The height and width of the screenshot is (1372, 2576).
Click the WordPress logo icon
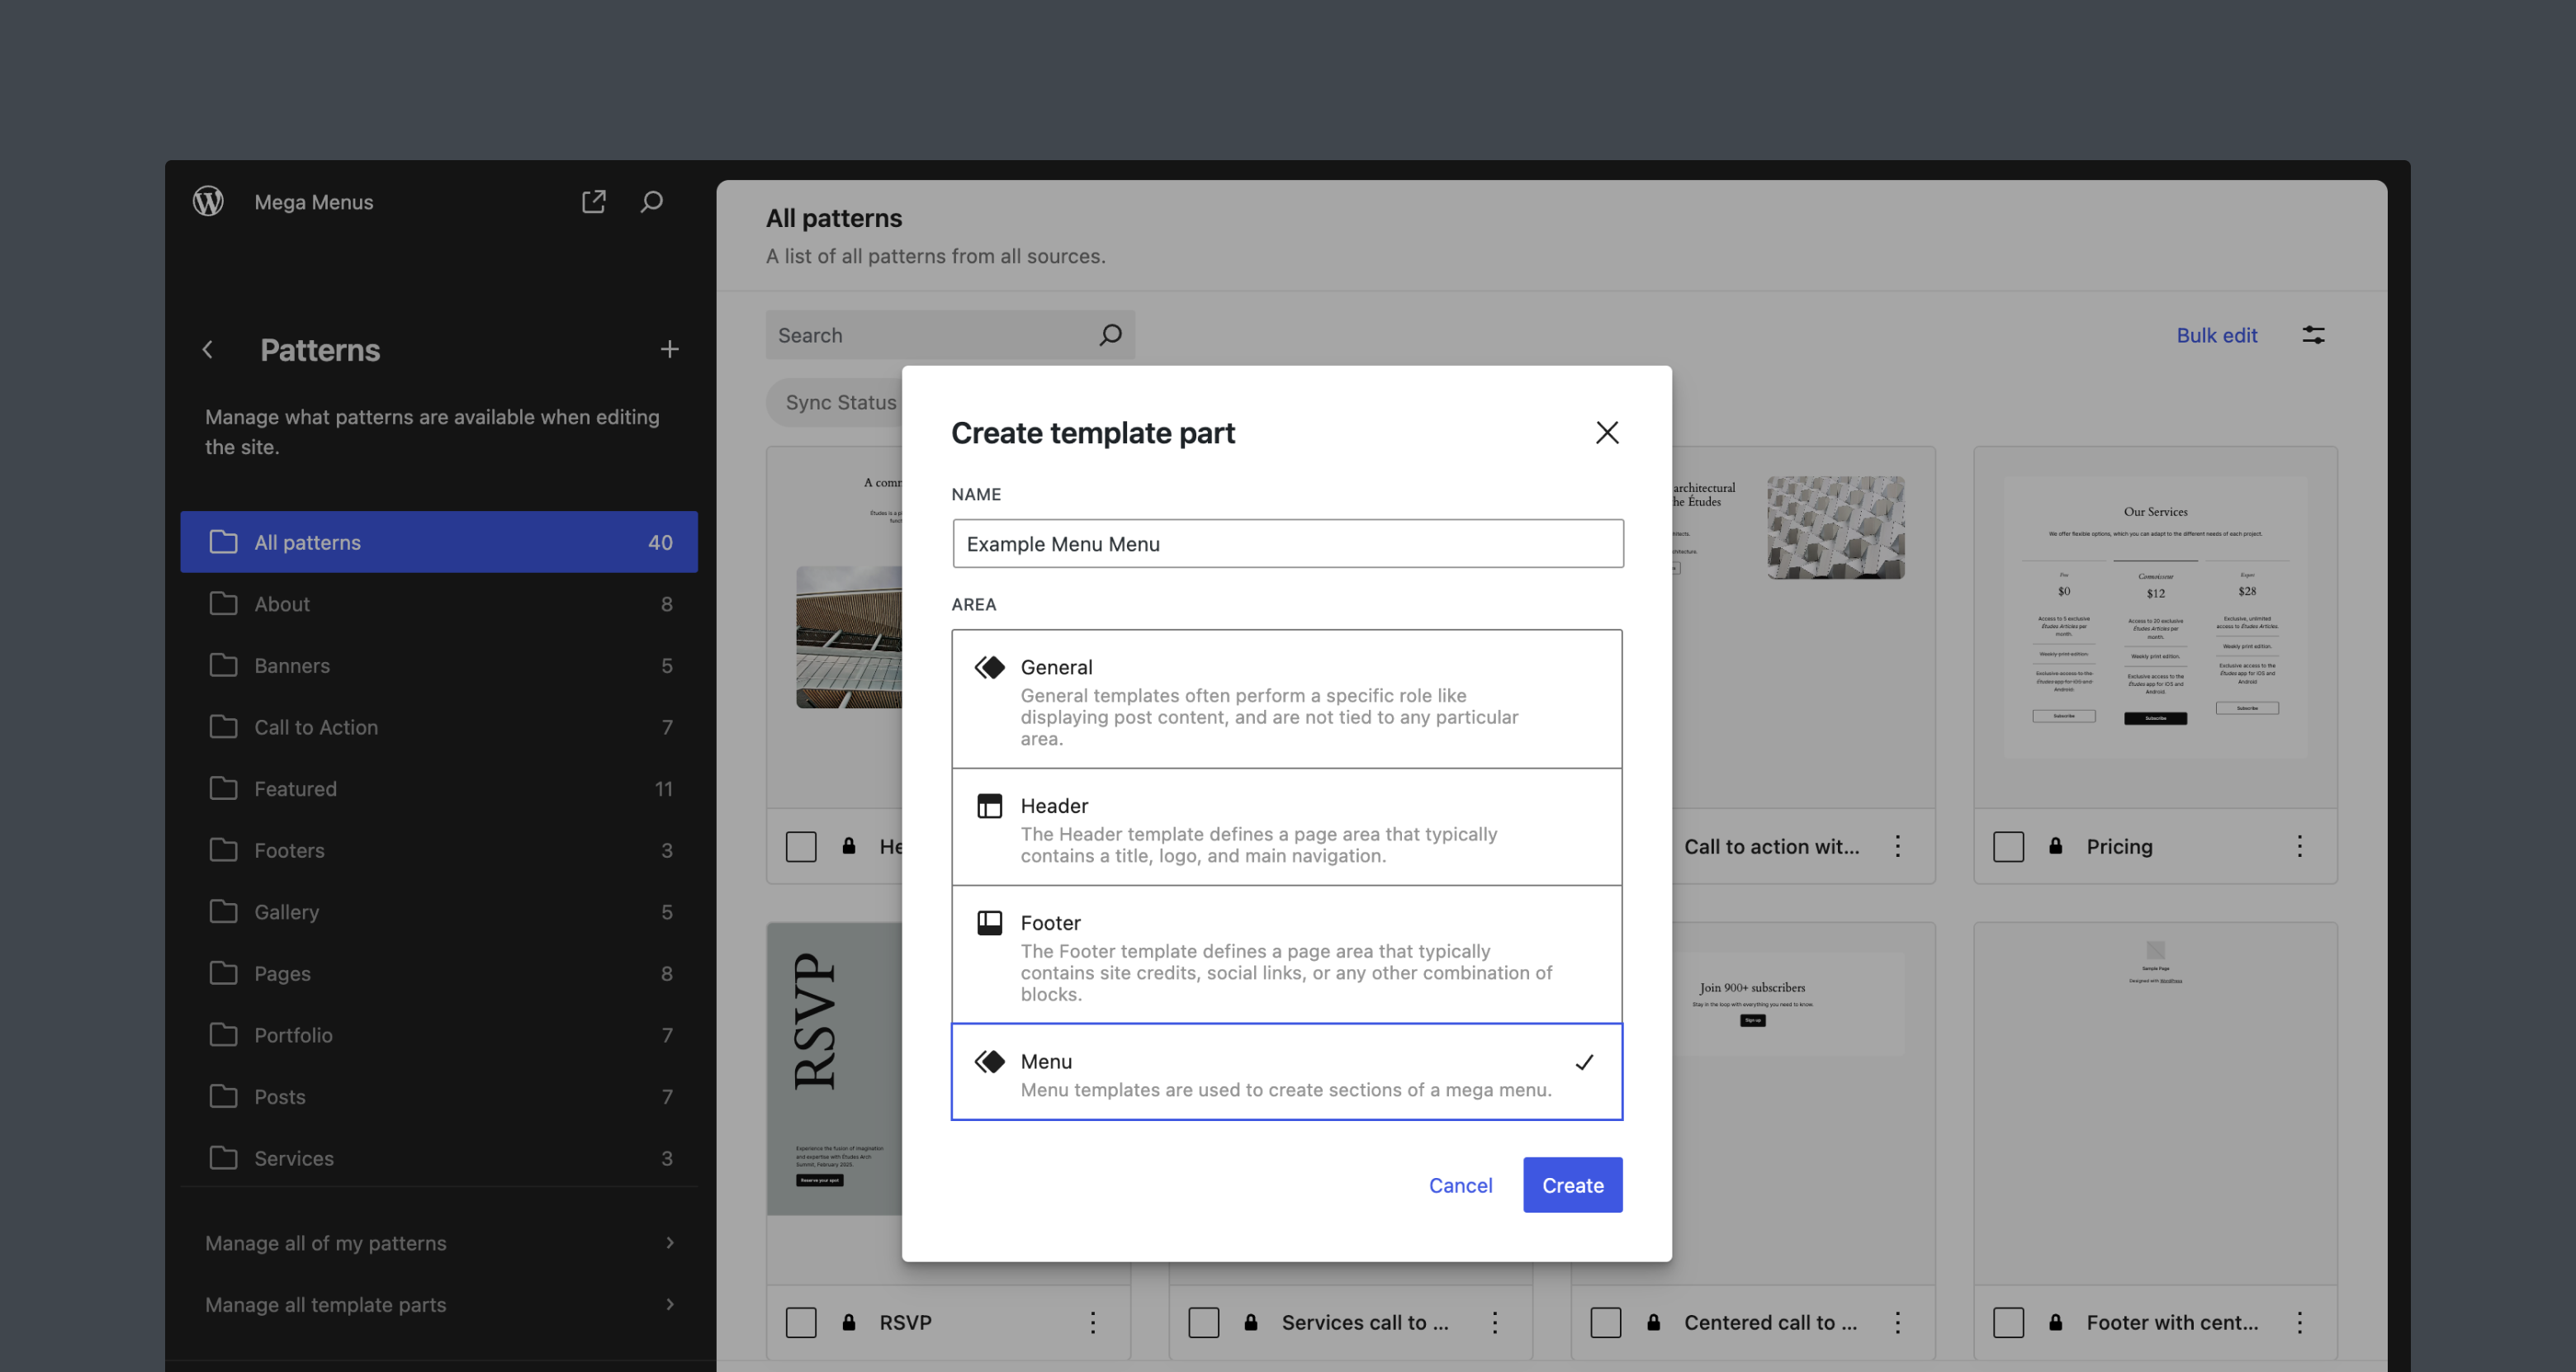pyautogui.click(x=208, y=201)
